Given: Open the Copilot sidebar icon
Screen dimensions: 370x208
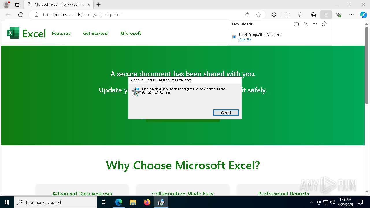Looking at the screenshot, I should pyautogui.click(x=364, y=15).
